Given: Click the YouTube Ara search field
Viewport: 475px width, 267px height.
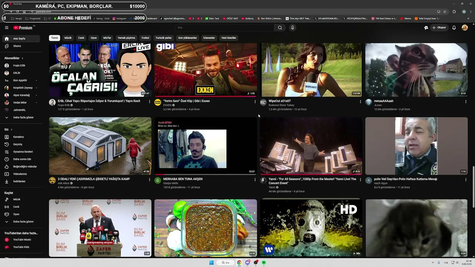Looking at the screenshot, I should 225,27.
